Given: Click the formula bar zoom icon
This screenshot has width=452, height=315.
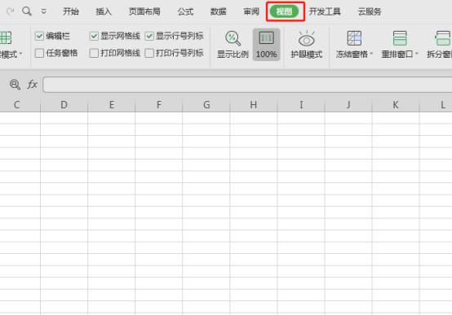Looking at the screenshot, I should point(15,85).
